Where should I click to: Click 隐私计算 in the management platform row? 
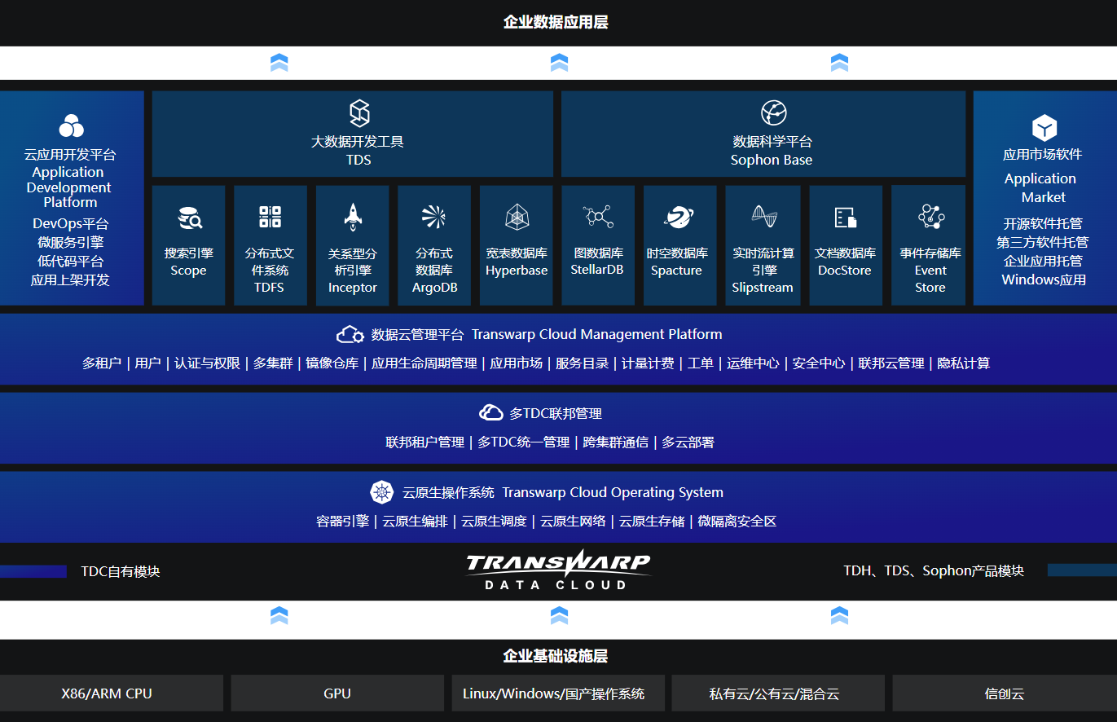(964, 363)
